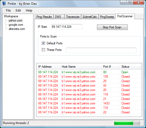Sort by the Host Name column header
Screen dimensions: 146x128
point(81,67)
